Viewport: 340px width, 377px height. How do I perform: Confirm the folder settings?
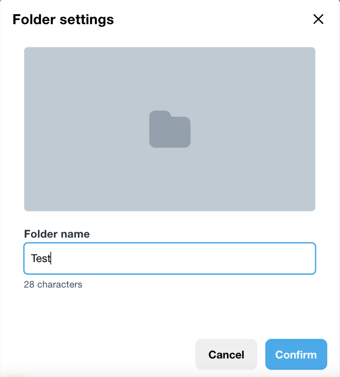click(296, 354)
